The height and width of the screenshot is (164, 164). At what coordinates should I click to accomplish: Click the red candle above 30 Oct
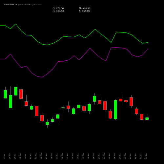coord(21,94)
